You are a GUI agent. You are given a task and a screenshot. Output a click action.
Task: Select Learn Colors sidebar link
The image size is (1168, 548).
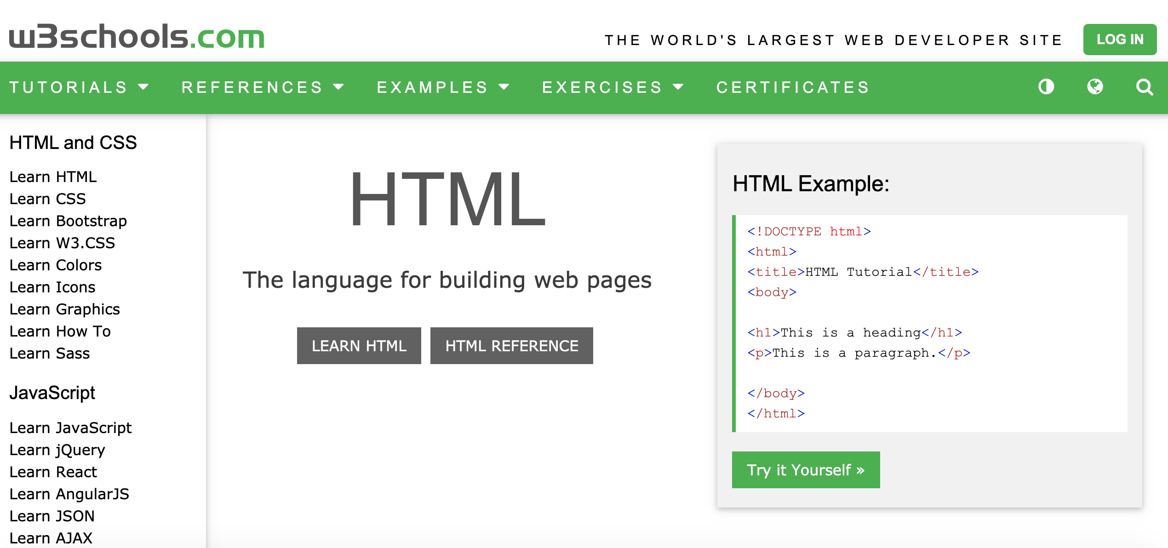coord(55,265)
